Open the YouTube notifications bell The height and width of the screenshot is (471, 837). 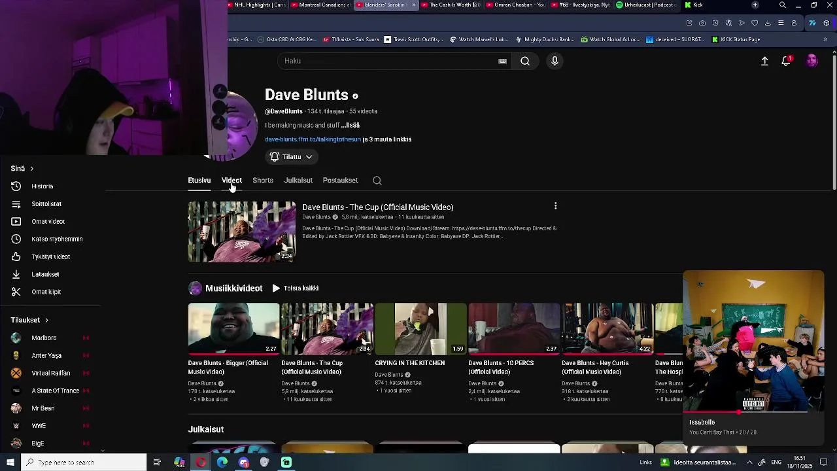(786, 61)
